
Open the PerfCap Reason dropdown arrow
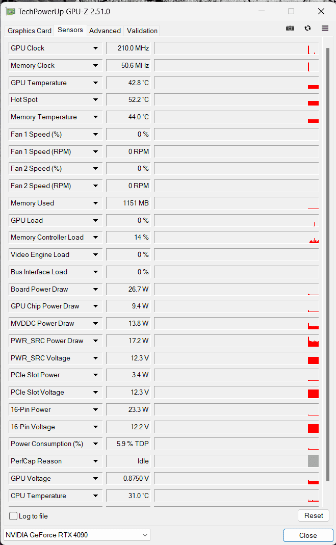[95, 461]
